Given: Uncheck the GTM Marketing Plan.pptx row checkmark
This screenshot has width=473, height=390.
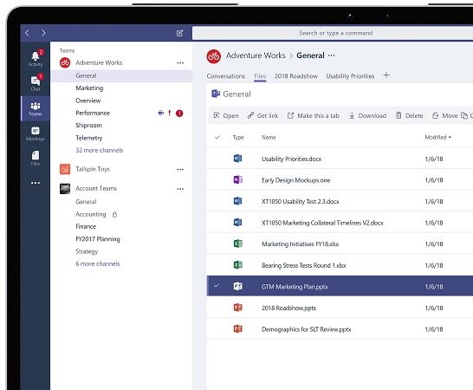Looking at the screenshot, I should 217,285.
